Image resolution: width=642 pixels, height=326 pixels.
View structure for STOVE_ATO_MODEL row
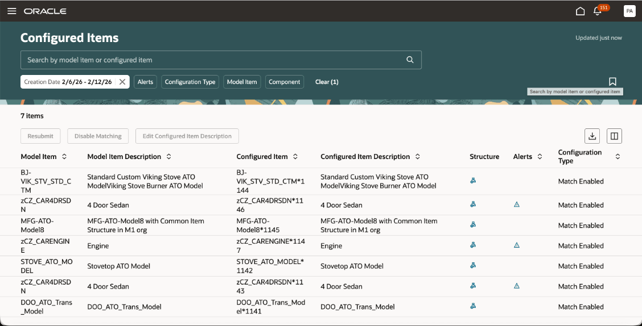tap(473, 265)
